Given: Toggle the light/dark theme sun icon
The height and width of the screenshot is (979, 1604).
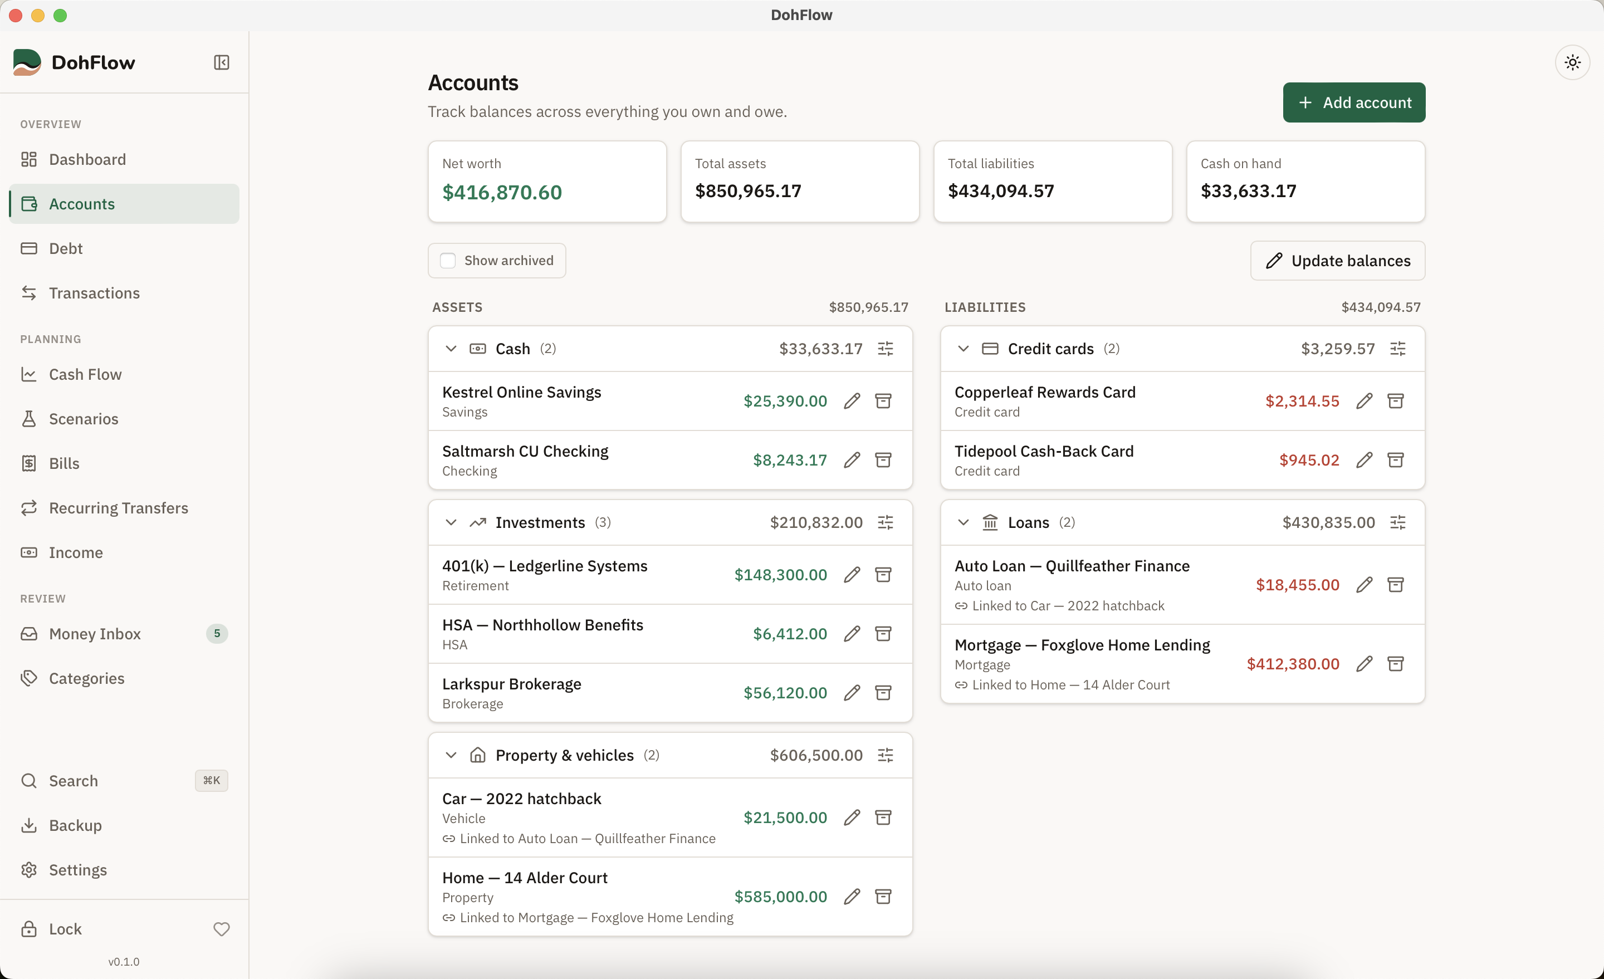Looking at the screenshot, I should pos(1573,62).
